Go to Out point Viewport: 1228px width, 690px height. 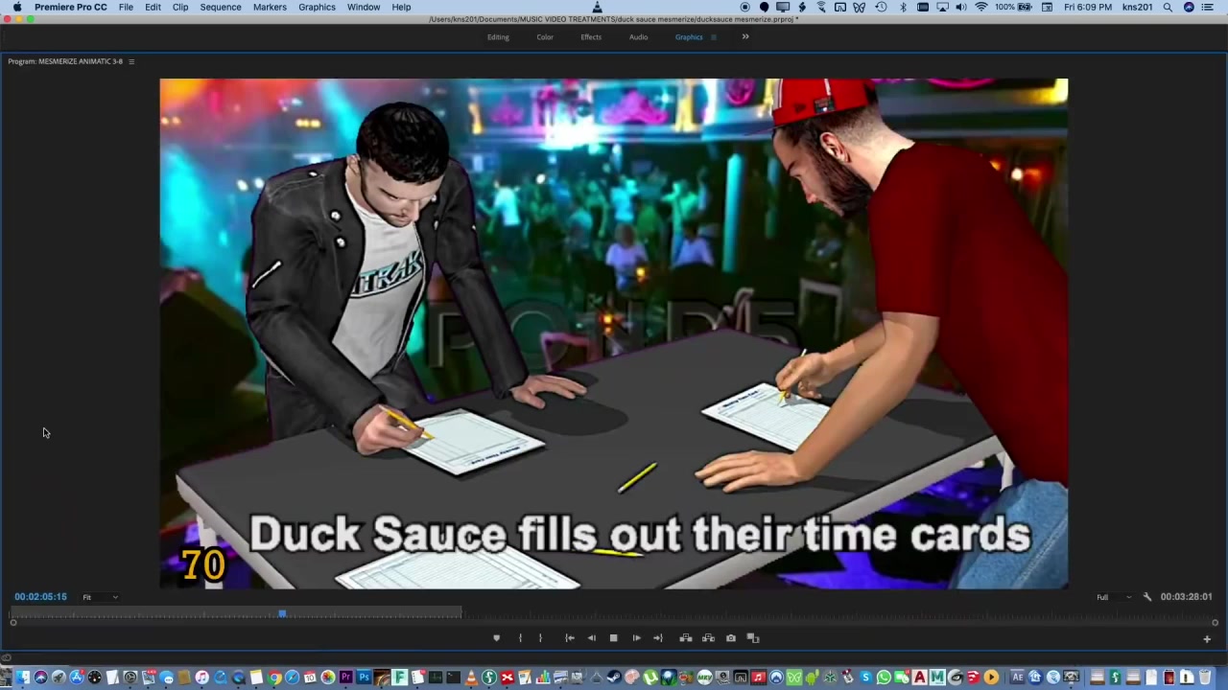[x=658, y=638]
